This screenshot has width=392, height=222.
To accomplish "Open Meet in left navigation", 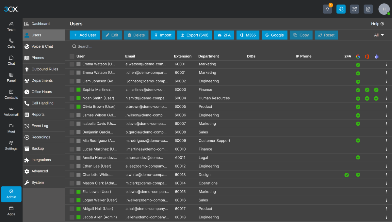I will pos(11,128).
